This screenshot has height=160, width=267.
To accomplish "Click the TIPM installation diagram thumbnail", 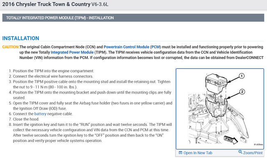I will [x=220, y=109].
